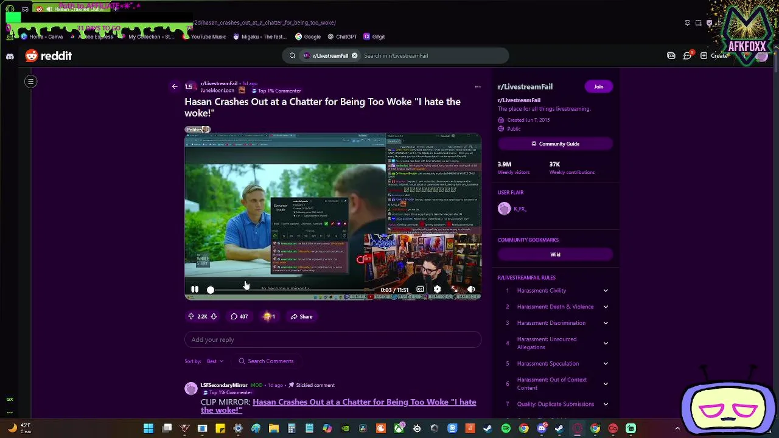Open the YouTube Music bookmark
779x438 pixels.
click(204, 36)
